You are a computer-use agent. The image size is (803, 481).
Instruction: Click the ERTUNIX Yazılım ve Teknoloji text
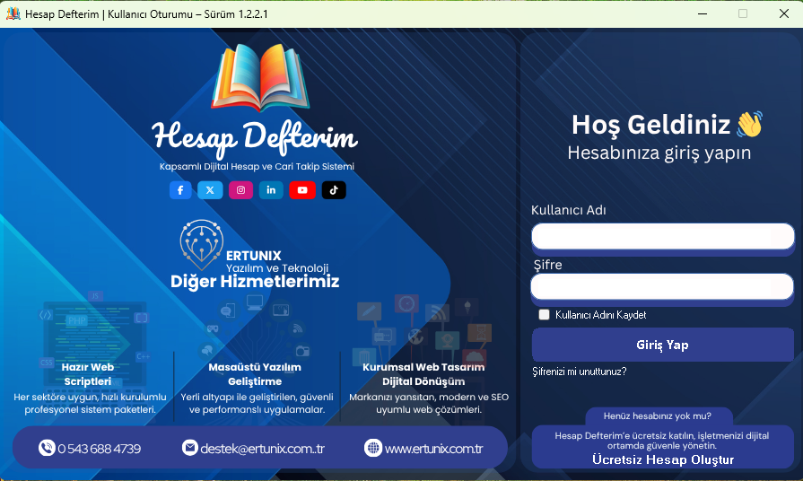tap(277, 261)
